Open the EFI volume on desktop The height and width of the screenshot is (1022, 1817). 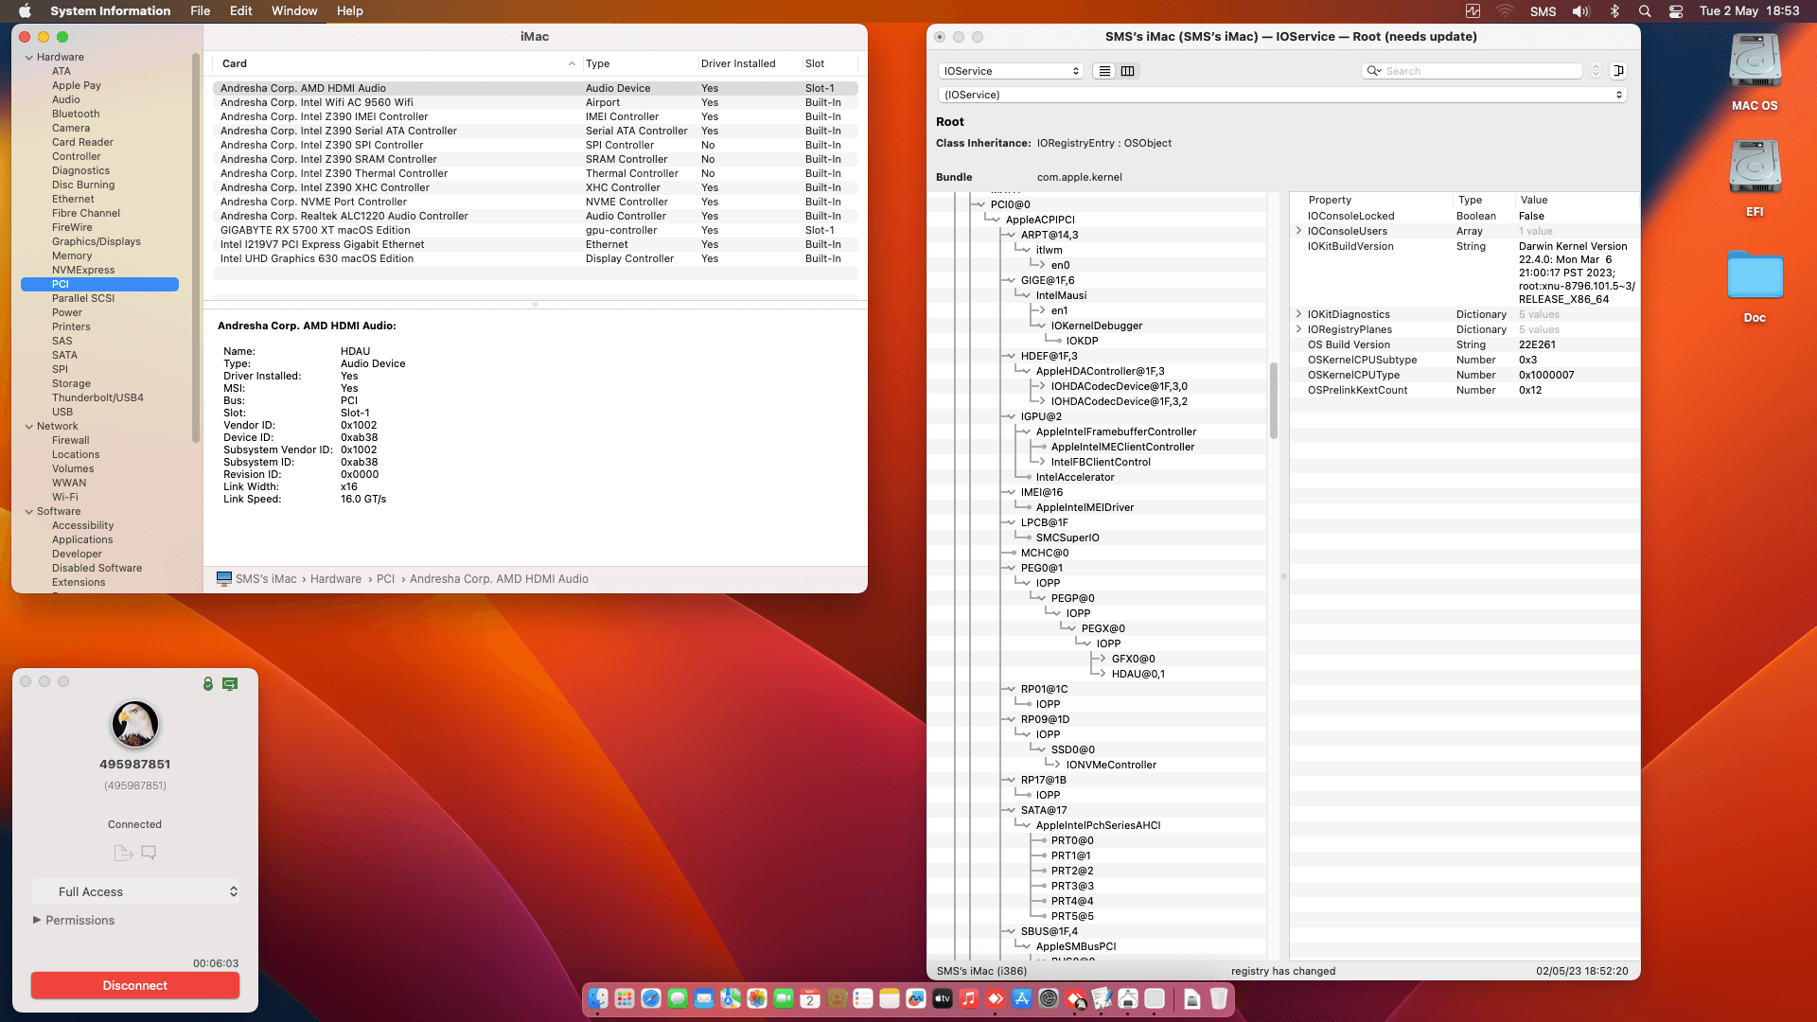(1755, 180)
